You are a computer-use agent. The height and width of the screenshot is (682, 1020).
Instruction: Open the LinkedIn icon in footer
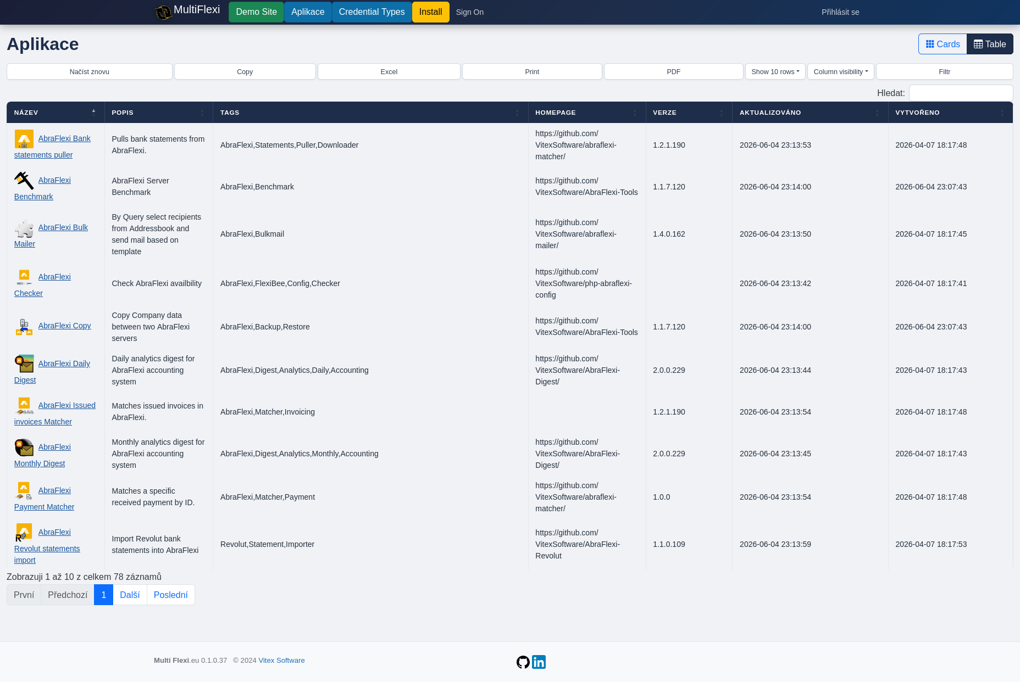(x=539, y=662)
